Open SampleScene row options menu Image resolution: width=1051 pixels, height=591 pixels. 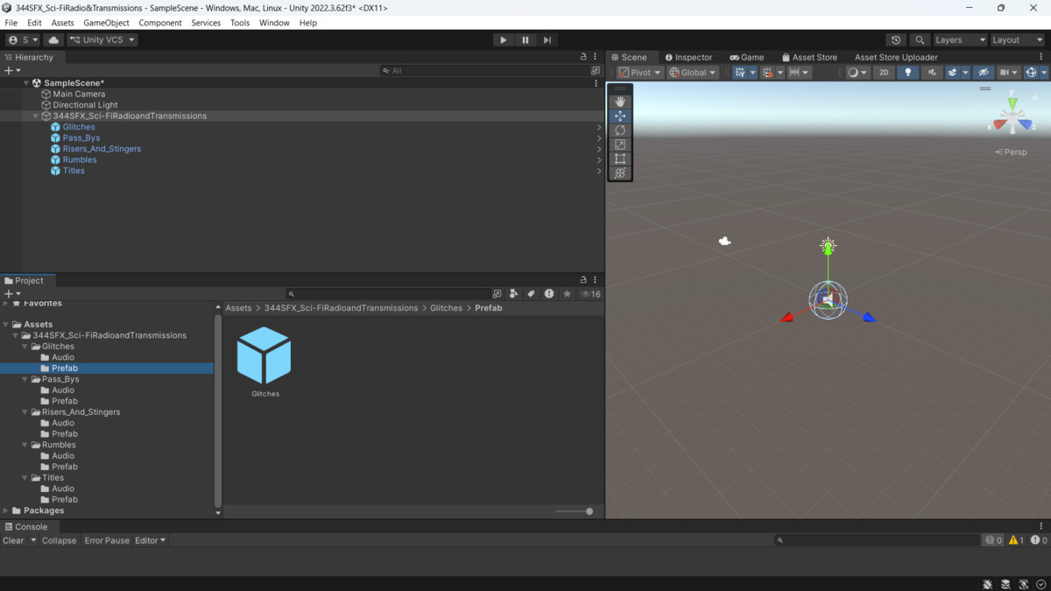tap(596, 83)
